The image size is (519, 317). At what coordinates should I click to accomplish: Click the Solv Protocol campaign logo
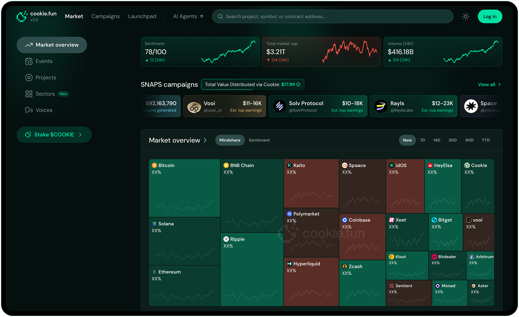click(279, 106)
